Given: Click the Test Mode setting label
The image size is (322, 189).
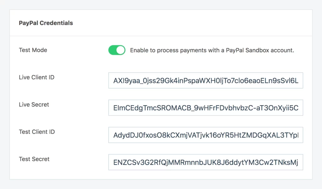Looking at the screenshot, I should click(33, 50).
